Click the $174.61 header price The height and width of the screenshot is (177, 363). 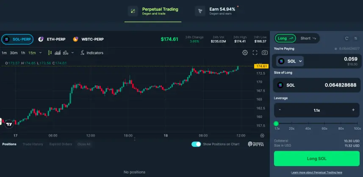coord(169,39)
